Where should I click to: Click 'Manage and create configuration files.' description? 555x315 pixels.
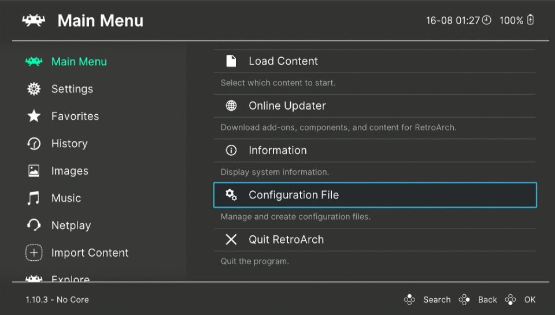(x=295, y=216)
